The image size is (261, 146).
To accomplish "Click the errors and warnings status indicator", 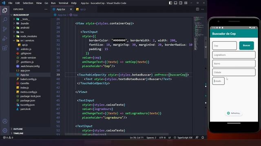I will pyautogui.click(x=8, y=137).
